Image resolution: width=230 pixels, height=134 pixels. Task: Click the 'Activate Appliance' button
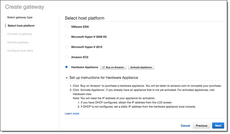click(141, 67)
